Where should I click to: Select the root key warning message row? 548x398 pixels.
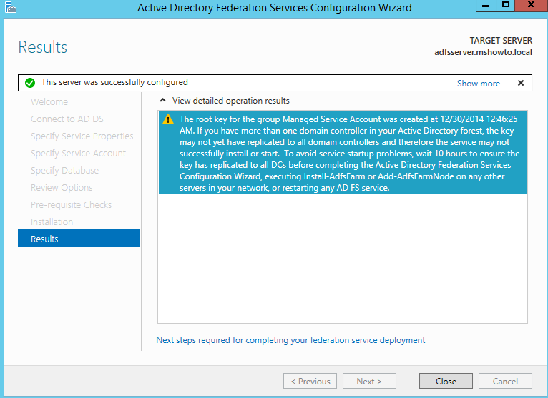[x=343, y=153]
